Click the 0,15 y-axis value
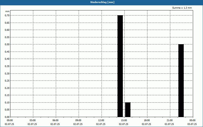 coord(7,95)
